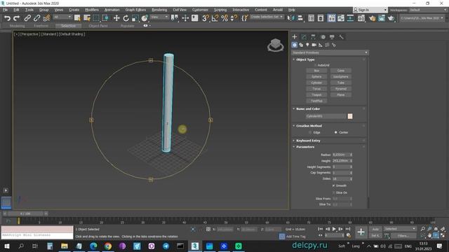Toggle Set Key mode button
Screen dimensions: 449x252
[x=375, y=236]
